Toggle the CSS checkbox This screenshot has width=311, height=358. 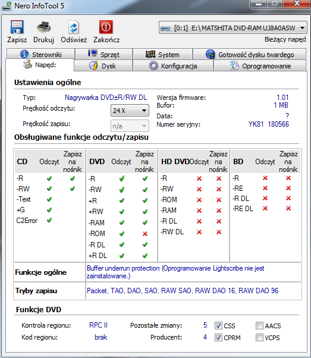point(218,325)
